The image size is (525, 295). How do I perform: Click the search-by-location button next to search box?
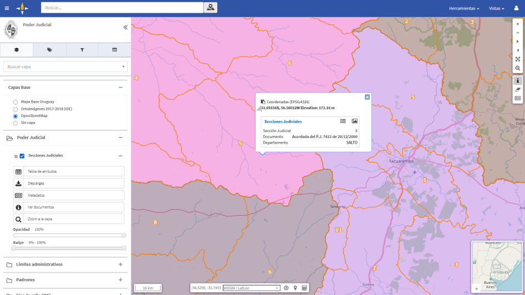(210, 7)
